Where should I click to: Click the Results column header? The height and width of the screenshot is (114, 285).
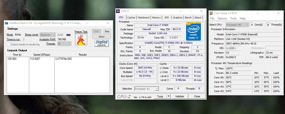[82, 55]
